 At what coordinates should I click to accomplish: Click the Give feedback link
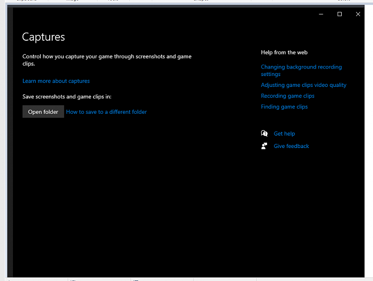click(x=291, y=146)
